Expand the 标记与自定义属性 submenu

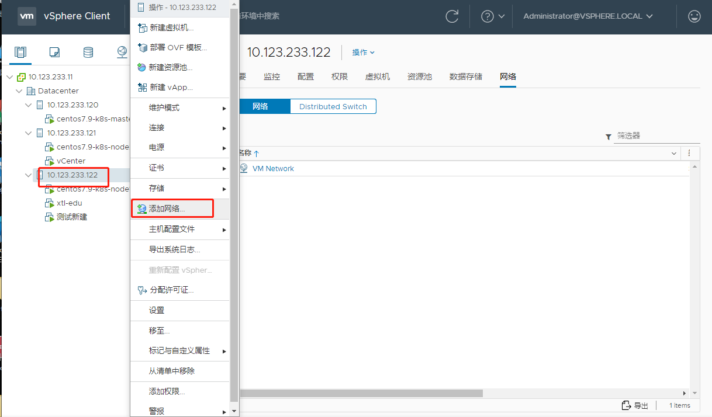pos(180,350)
